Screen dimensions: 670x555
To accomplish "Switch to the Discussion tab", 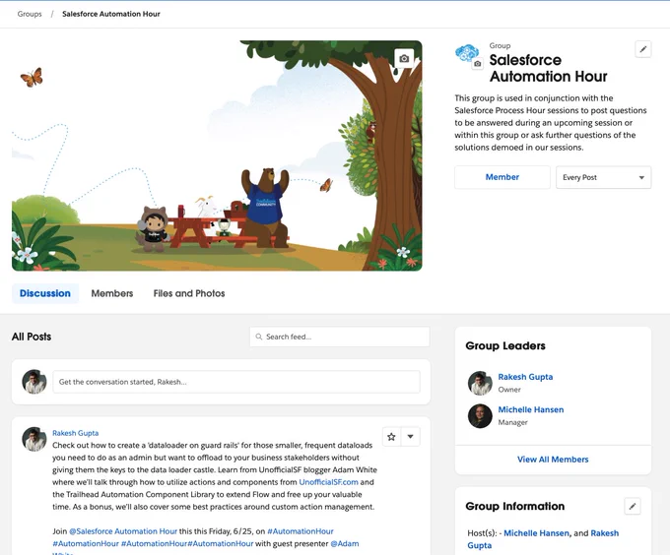I will point(45,293).
